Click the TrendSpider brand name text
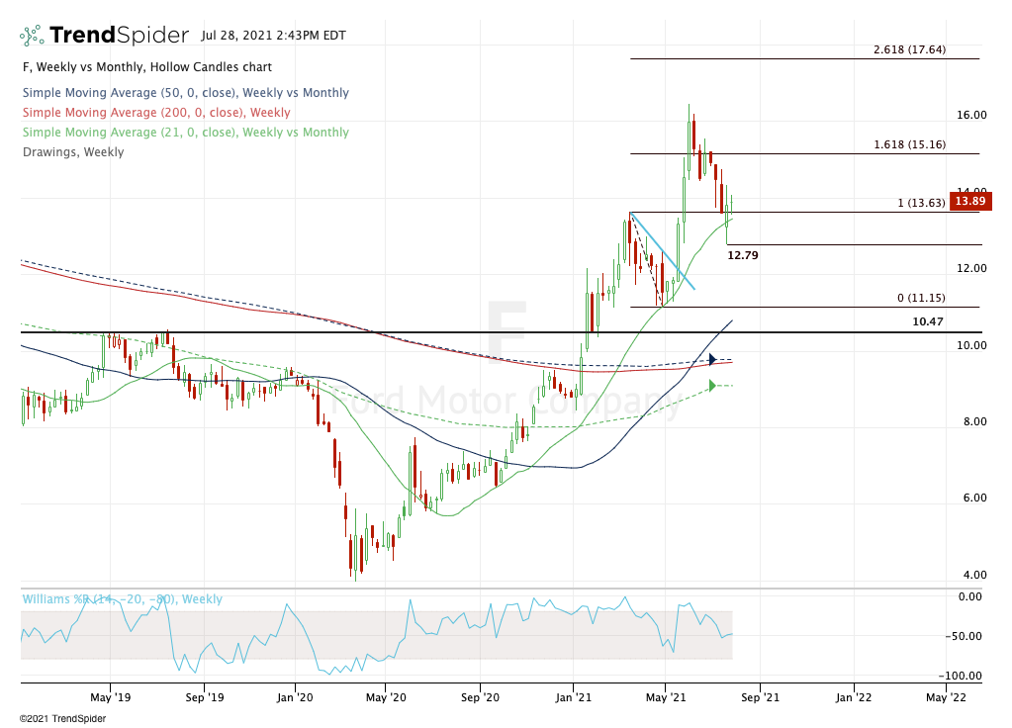 pyautogui.click(x=120, y=35)
